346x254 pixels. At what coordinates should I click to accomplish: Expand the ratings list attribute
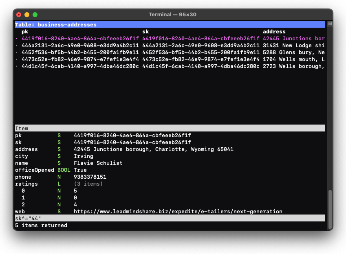click(26, 184)
